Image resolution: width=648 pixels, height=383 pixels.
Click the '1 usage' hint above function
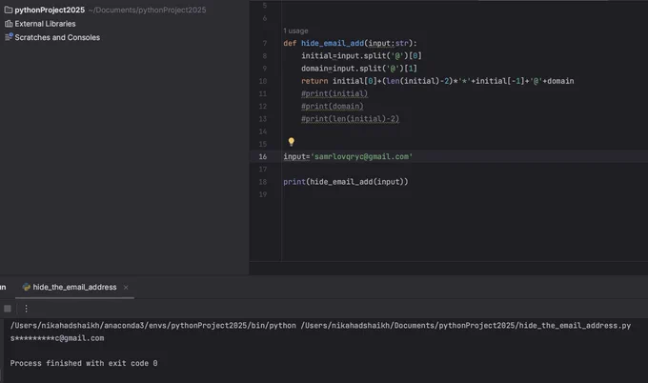(x=295, y=30)
